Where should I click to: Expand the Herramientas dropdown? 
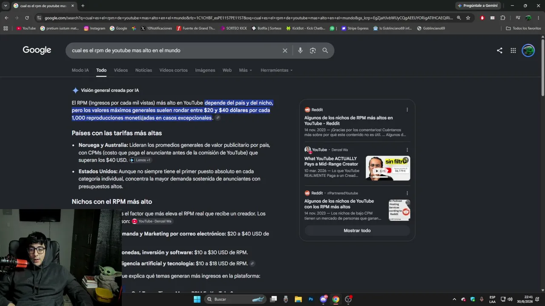tap(276, 70)
